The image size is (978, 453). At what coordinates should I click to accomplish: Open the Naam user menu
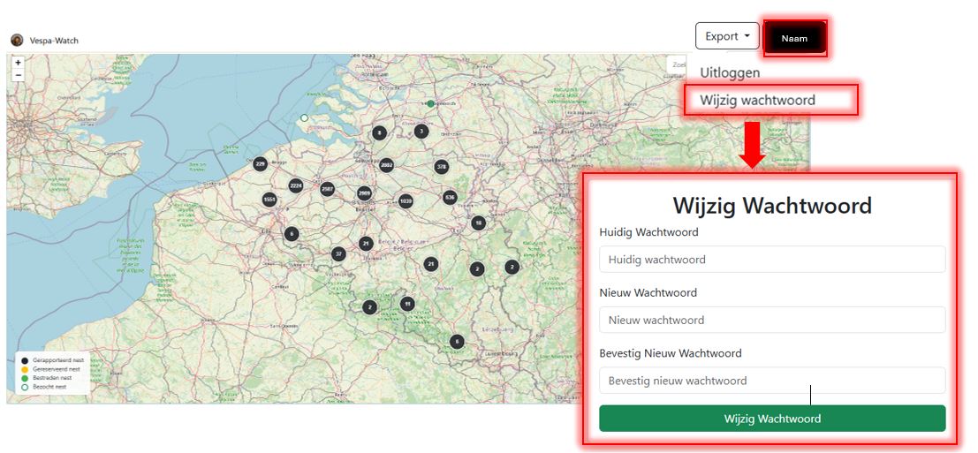pos(794,38)
